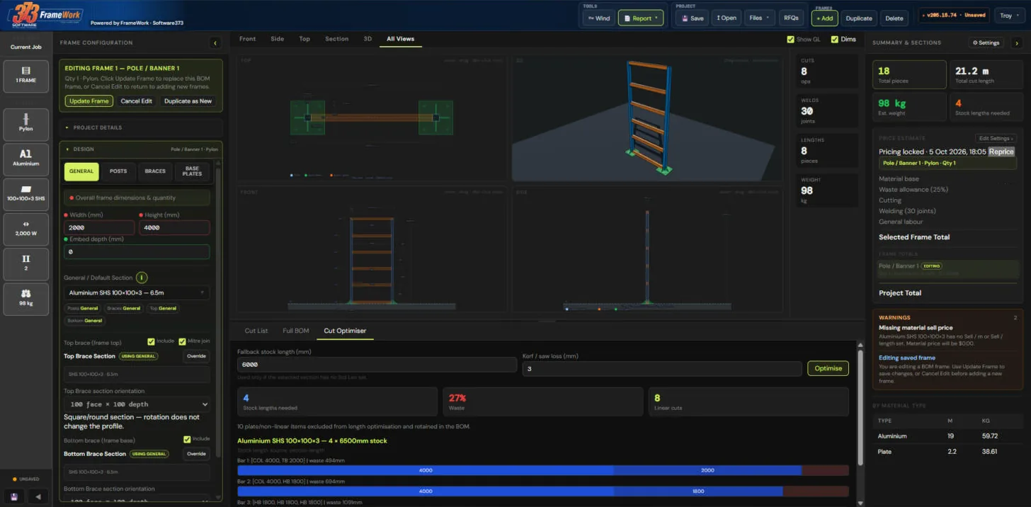Click the Bar 2 1800 cut segment
1031x507 pixels.
698,491
